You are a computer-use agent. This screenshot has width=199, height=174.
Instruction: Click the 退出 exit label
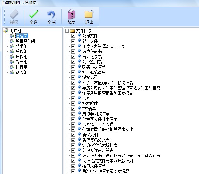tap(89, 22)
